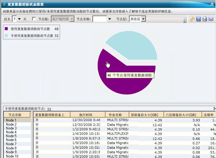Collapse the report panel with the title bar chevron
This screenshot has height=158, width=216.
(212, 5)
